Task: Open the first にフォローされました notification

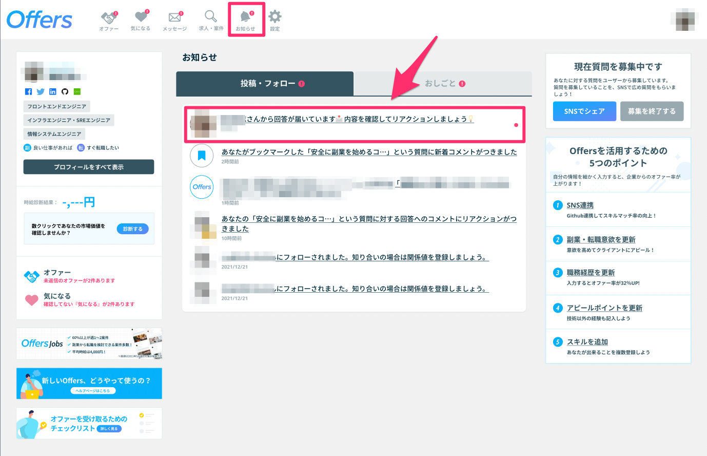Action: pos(355,257)
